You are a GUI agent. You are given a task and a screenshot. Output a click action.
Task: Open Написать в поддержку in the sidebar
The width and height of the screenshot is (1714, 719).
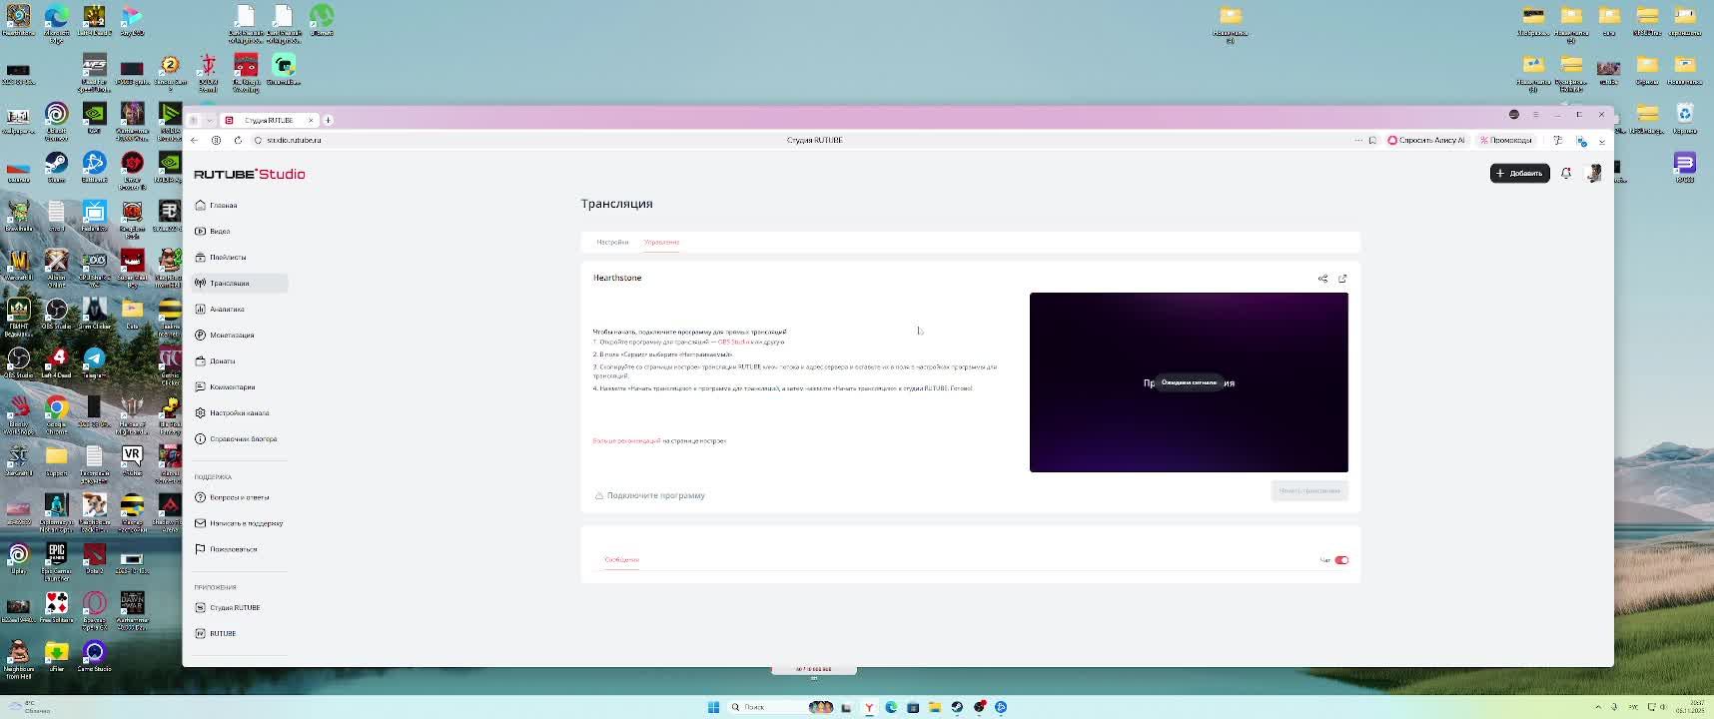240,523
